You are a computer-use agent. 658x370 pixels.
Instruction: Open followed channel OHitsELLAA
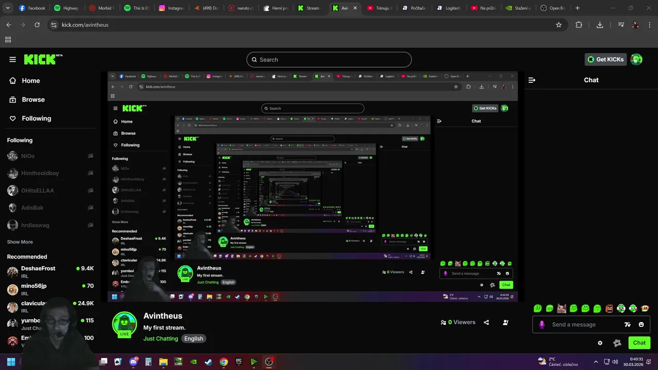coord(50,191)
